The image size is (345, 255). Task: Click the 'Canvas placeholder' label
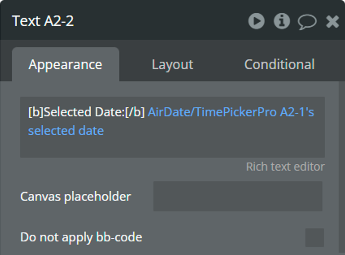click(x=76, y=196)
